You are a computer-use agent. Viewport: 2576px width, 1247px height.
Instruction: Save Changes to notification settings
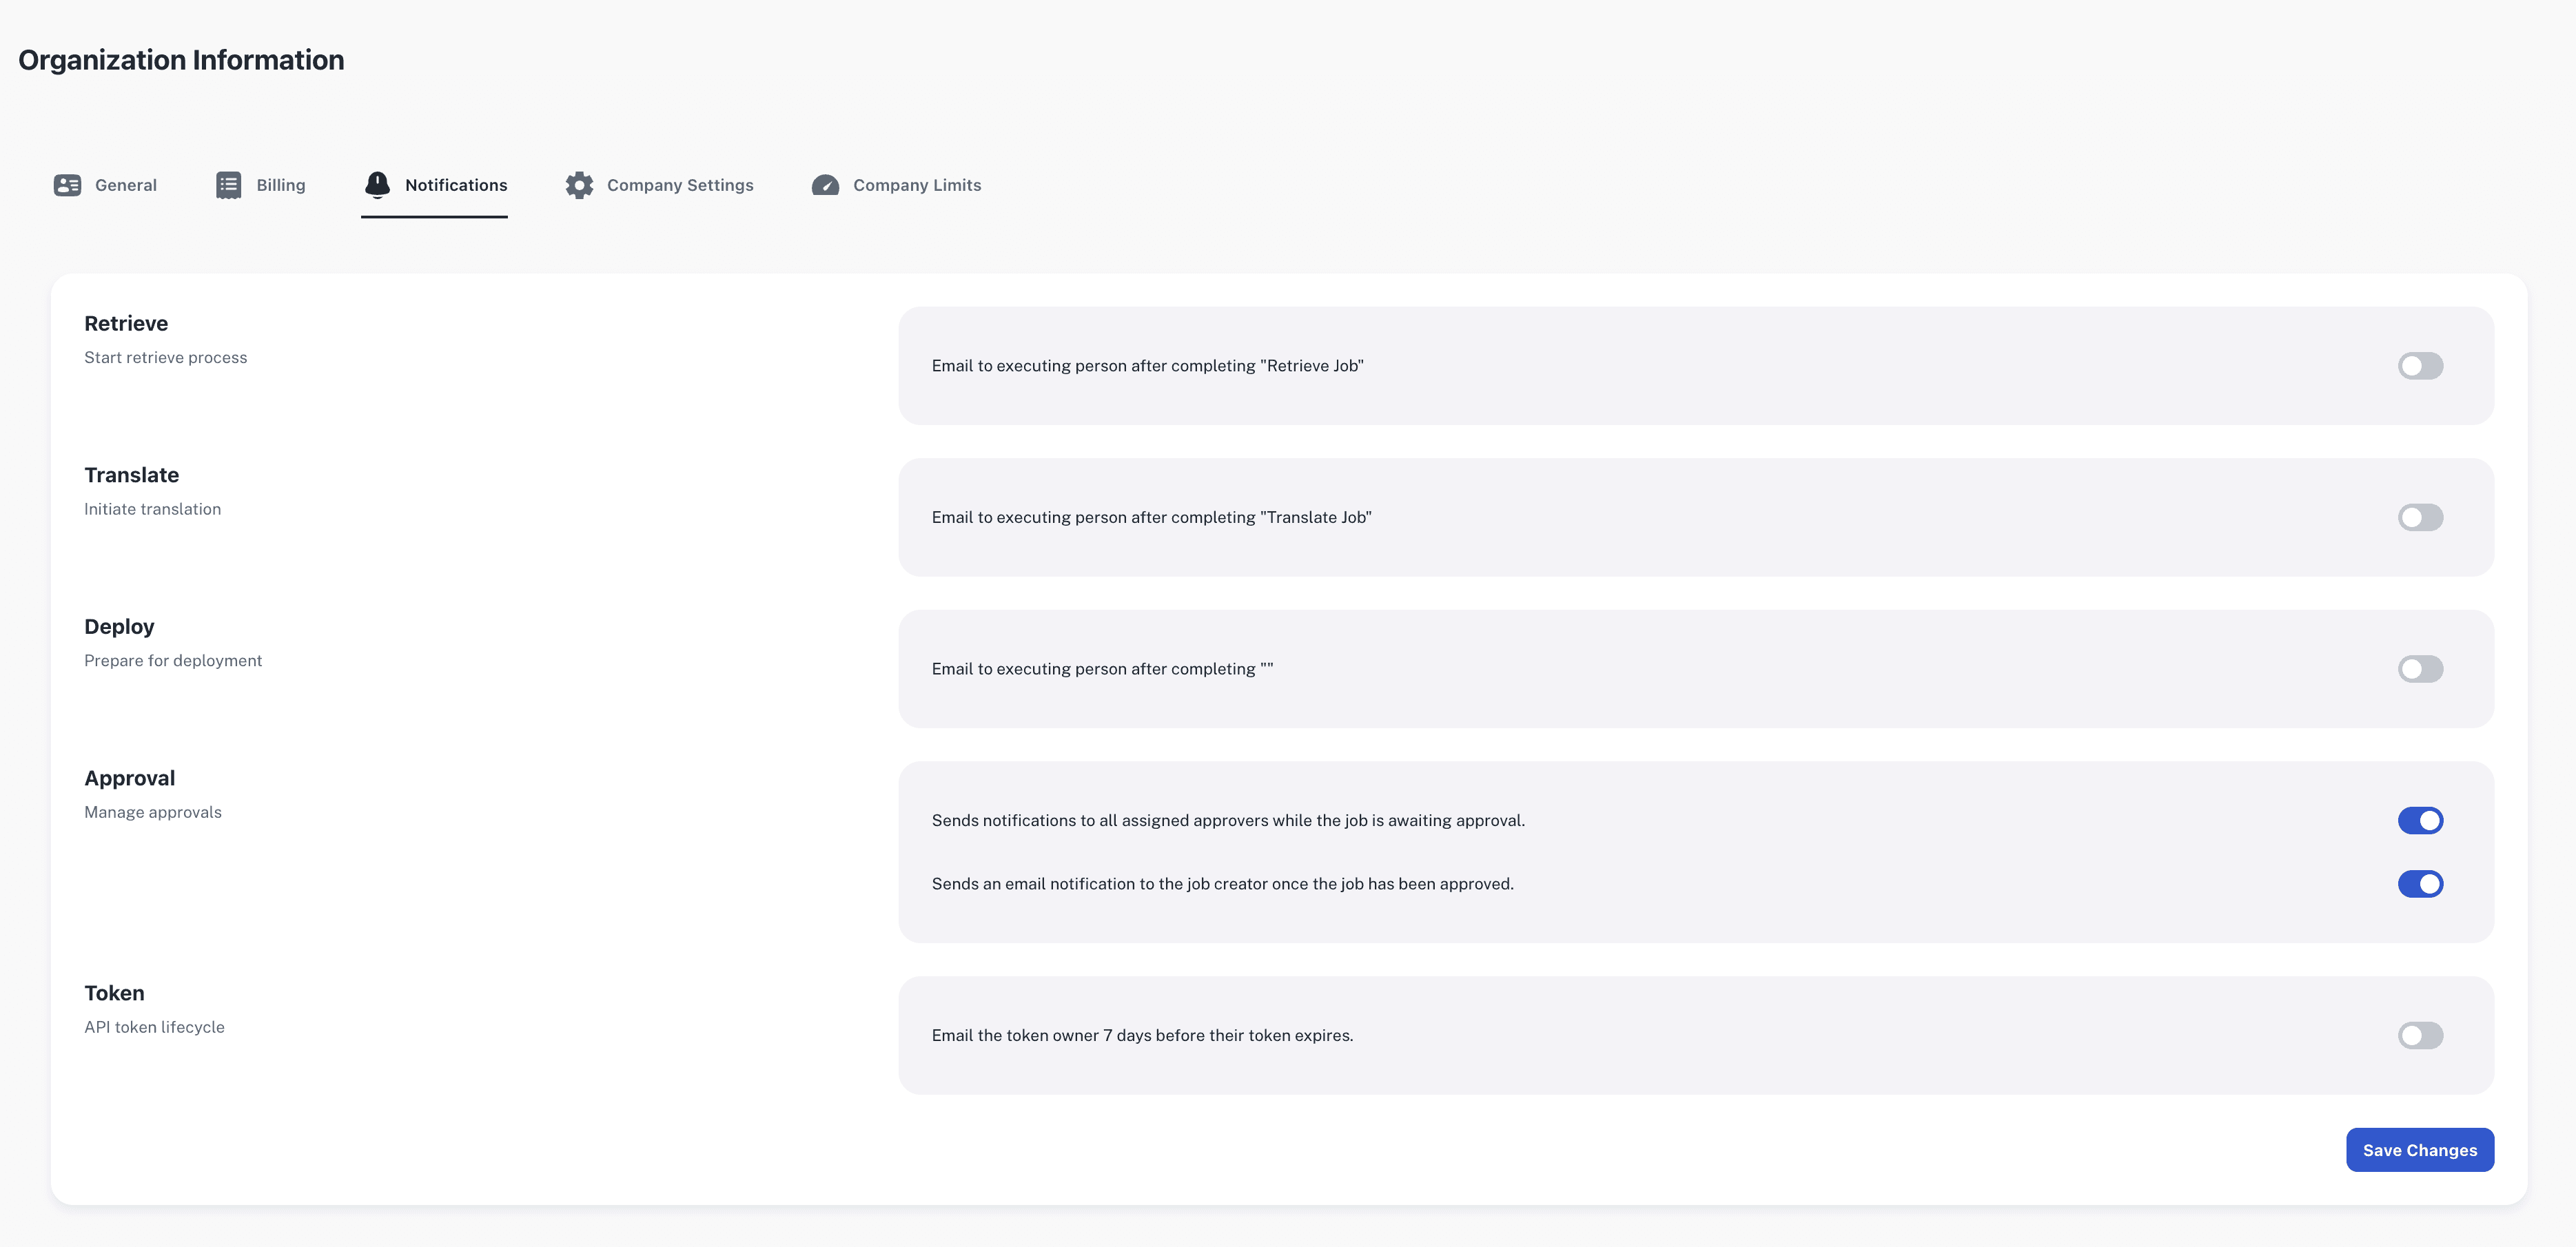pyautogui.click(x=2420, y=1150)
